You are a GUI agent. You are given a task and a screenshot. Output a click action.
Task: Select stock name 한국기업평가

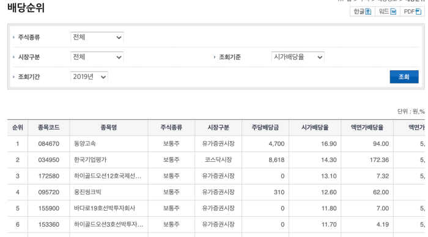pos(90,159)
